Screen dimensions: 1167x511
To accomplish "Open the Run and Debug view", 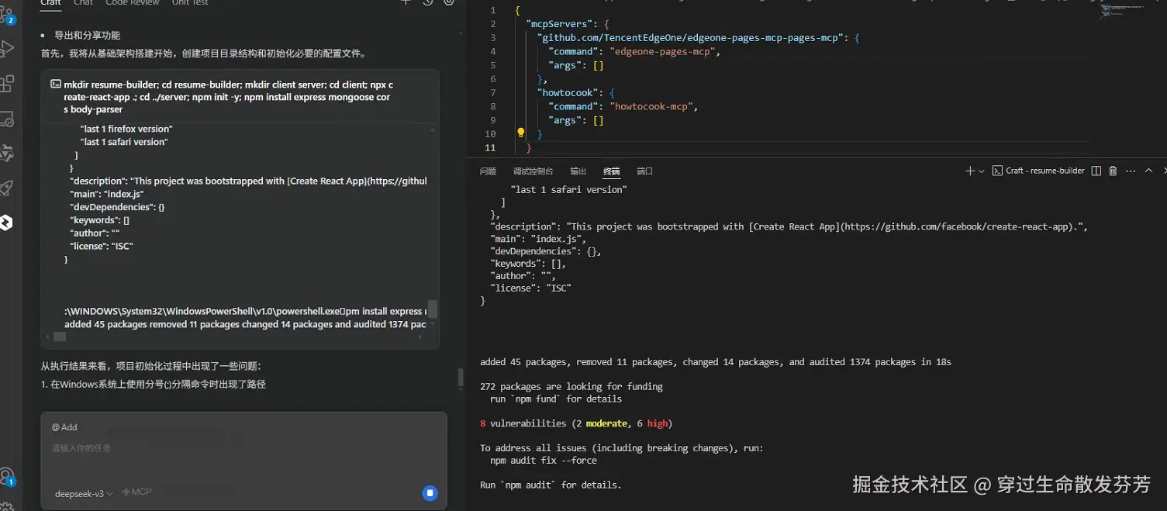I will click(7, 49).
